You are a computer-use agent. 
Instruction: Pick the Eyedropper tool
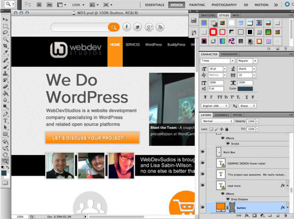point(5,53)
